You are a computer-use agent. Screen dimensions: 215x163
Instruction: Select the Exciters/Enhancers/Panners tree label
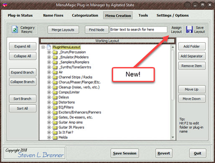coord(80,112)
